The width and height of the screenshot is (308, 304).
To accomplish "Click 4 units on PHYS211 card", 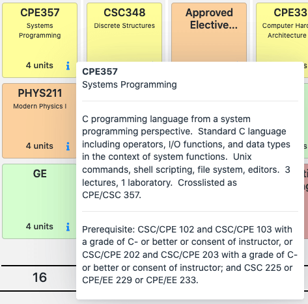I will tap(40, 146).
